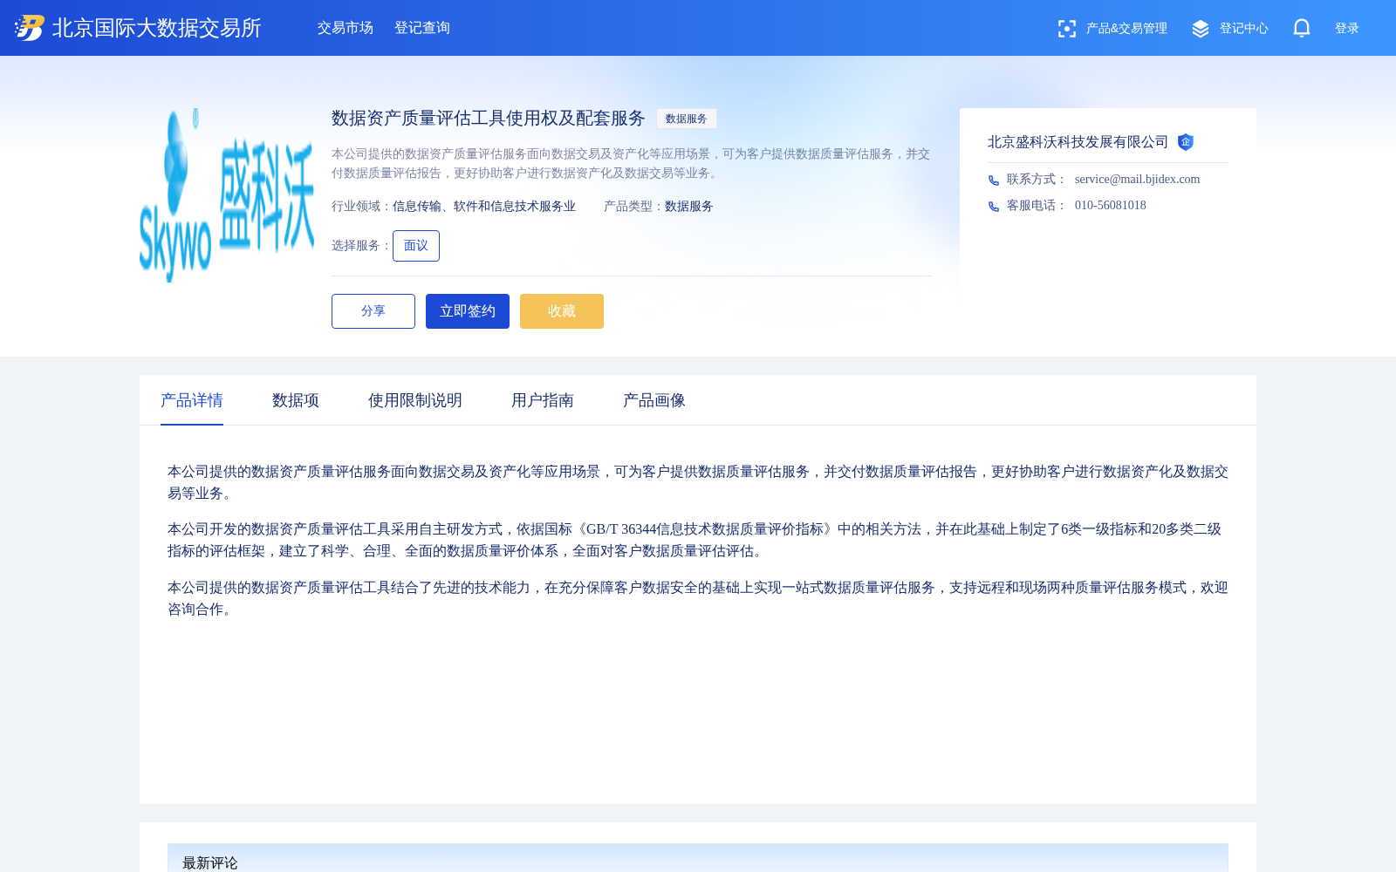Click the 立即签约 sign-now button
Image resolution: width=1396 pixels, height=872 pixels.
tap(468, 311)
